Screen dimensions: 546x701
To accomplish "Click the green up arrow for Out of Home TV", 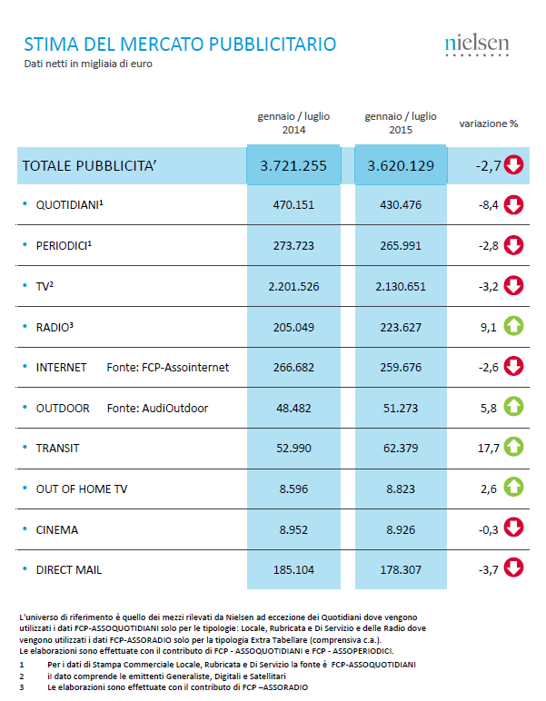I will 514,489.
